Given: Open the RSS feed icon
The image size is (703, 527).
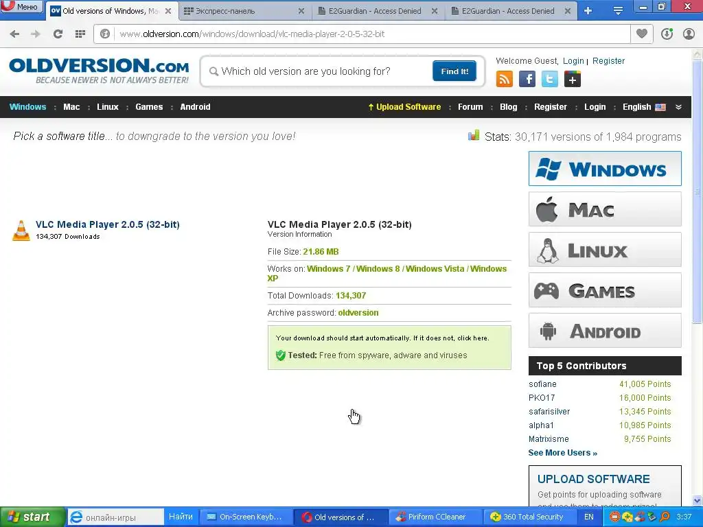Looking at the screenshot, I should point(505,80).
